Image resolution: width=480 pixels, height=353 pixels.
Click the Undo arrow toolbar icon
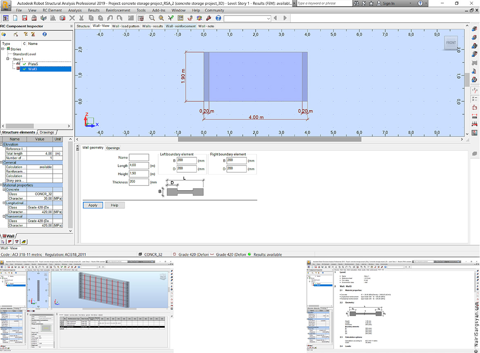pyautogui.click(x=110, y=18)
